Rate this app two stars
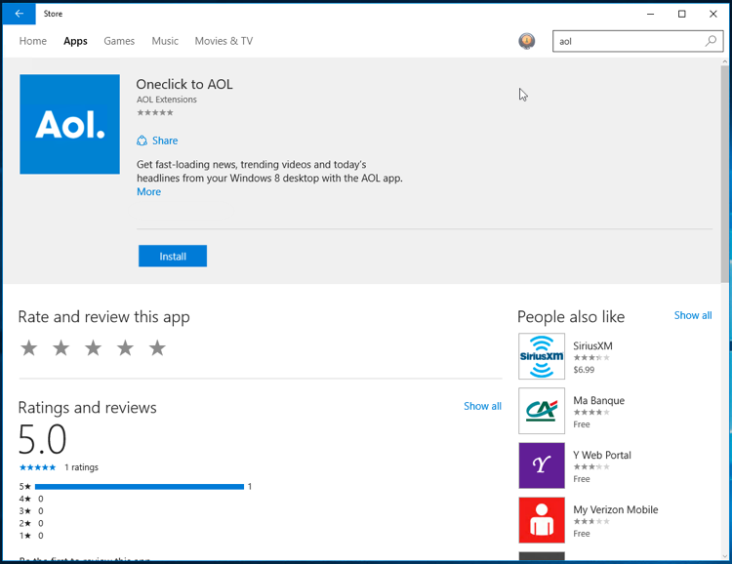The image size is (732, 564). pyautogui.click(x=61, y=347)
